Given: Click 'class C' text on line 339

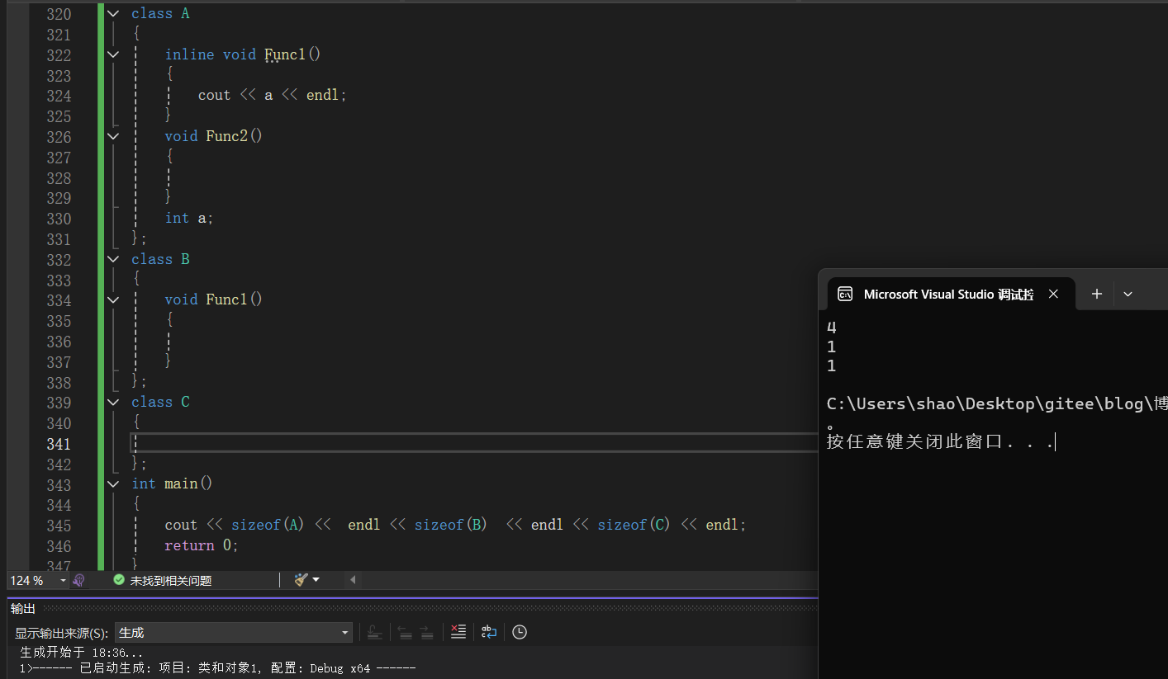Looking at the screenshot, I should pos(160,403).
